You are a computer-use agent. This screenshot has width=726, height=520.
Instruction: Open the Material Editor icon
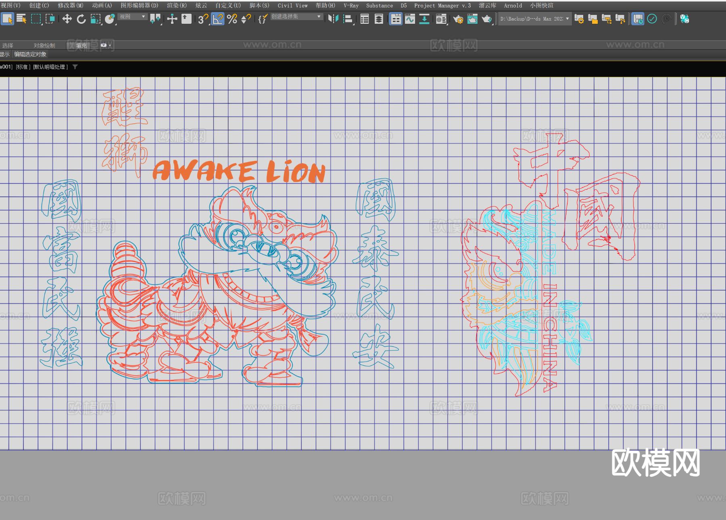tap(441, 19)
